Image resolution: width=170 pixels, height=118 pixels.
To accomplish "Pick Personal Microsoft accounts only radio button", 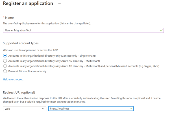I will tap(5, 71).
